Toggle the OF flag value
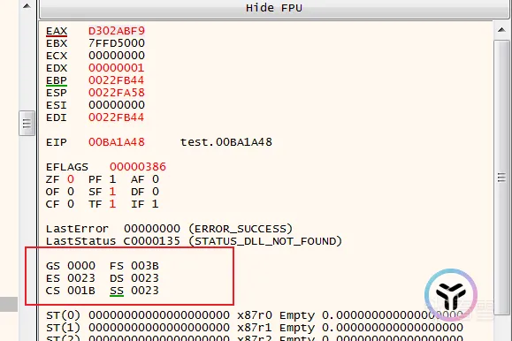The width and height of the screenshot is (512, 341). pos(71,192)
